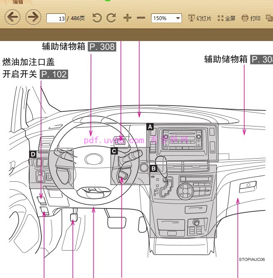Click the monitor icon beside 幻灯片

192,18
